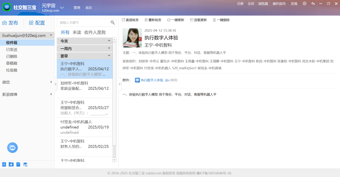Expand the 微信 sidebar section

51,82
